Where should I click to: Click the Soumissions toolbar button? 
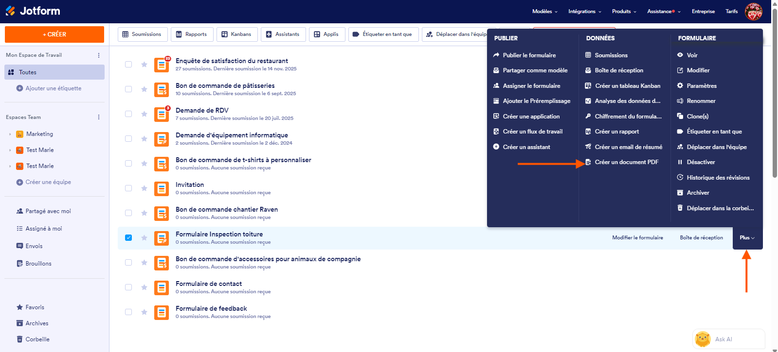(x=143, y=34)
